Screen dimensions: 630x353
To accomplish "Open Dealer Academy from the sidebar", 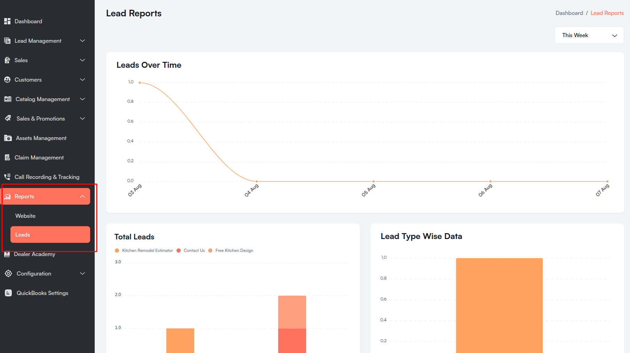I will click(x=34, y=254).
